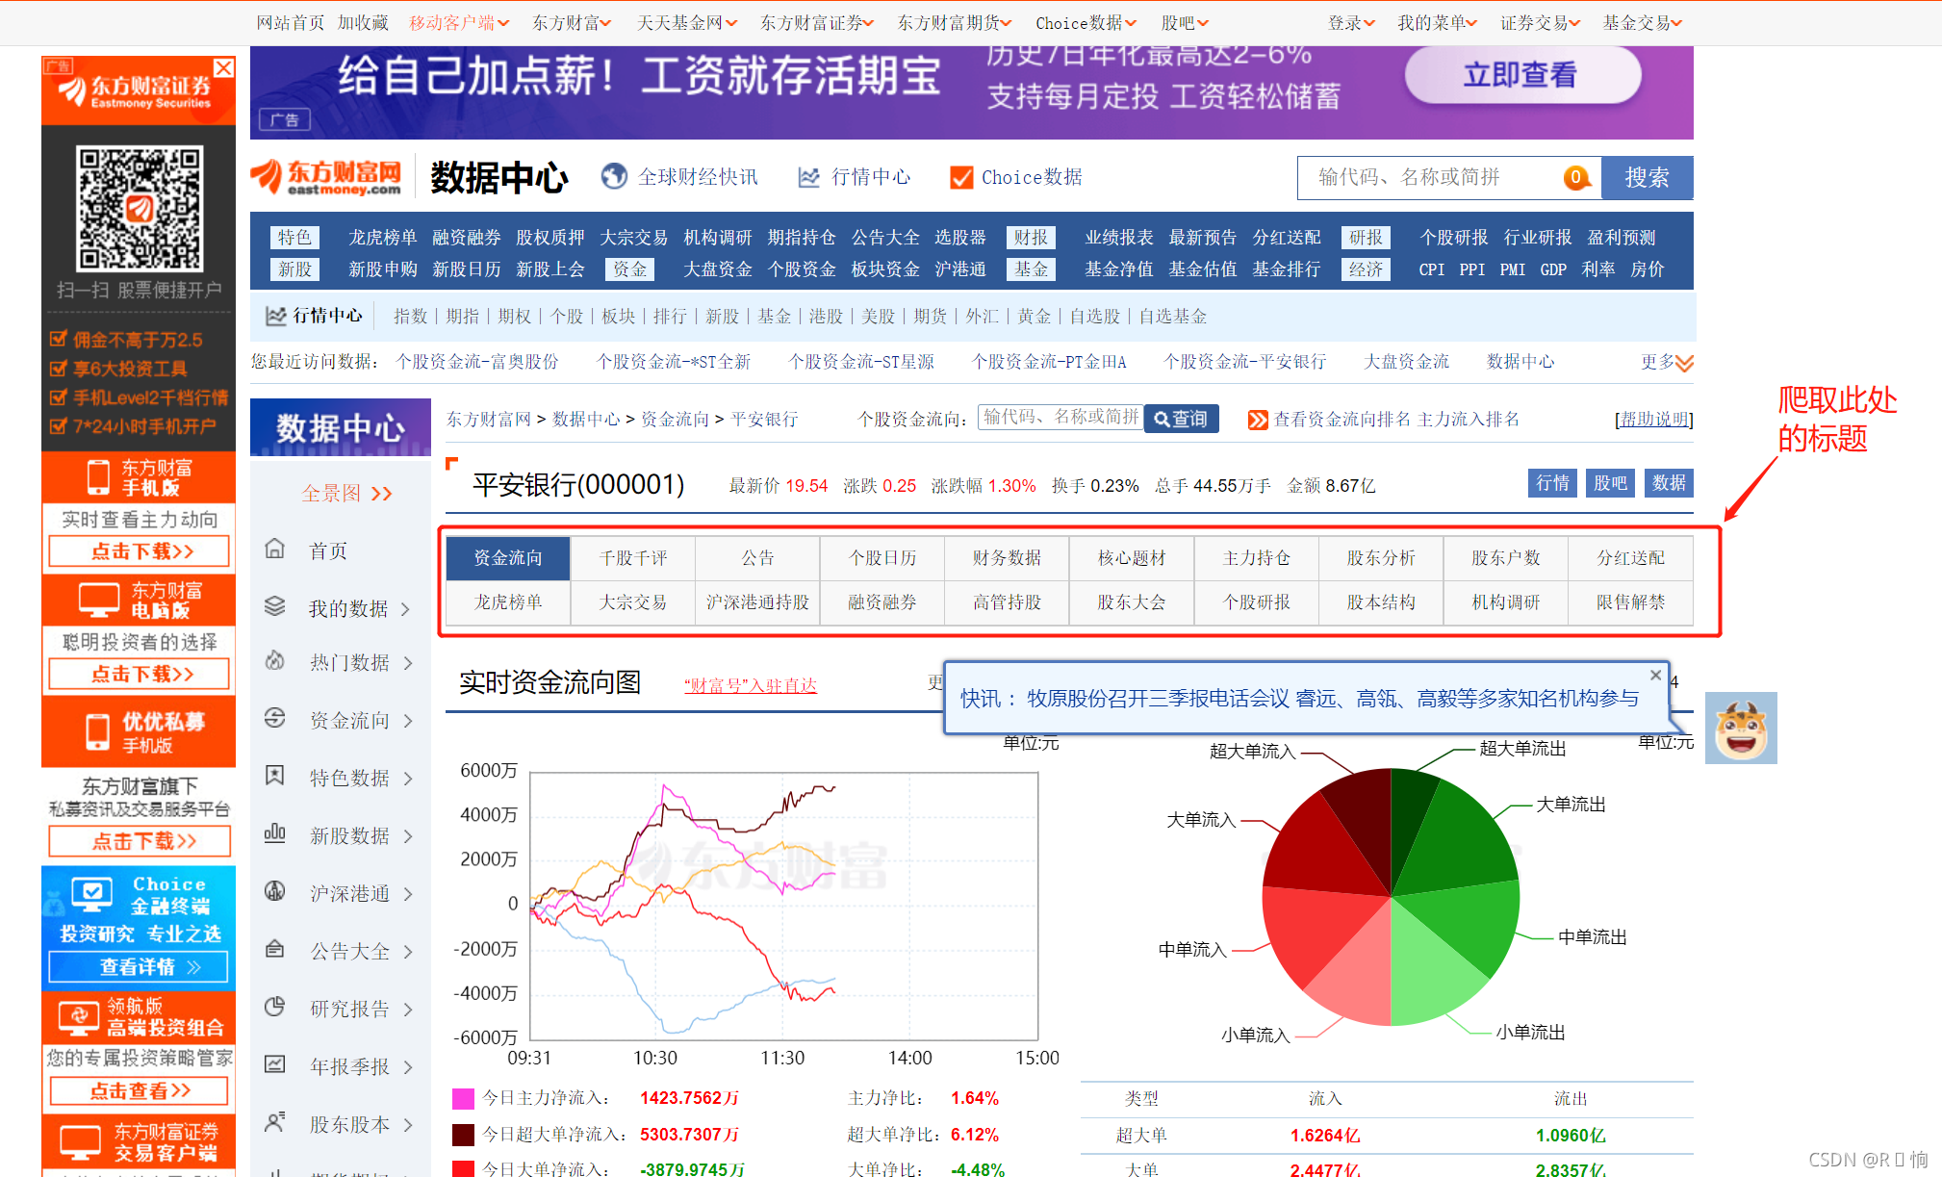Screen dimensions: 1942x1177
Task: Click the 全景图 double-arrow expander
Action: coord(382,494)
